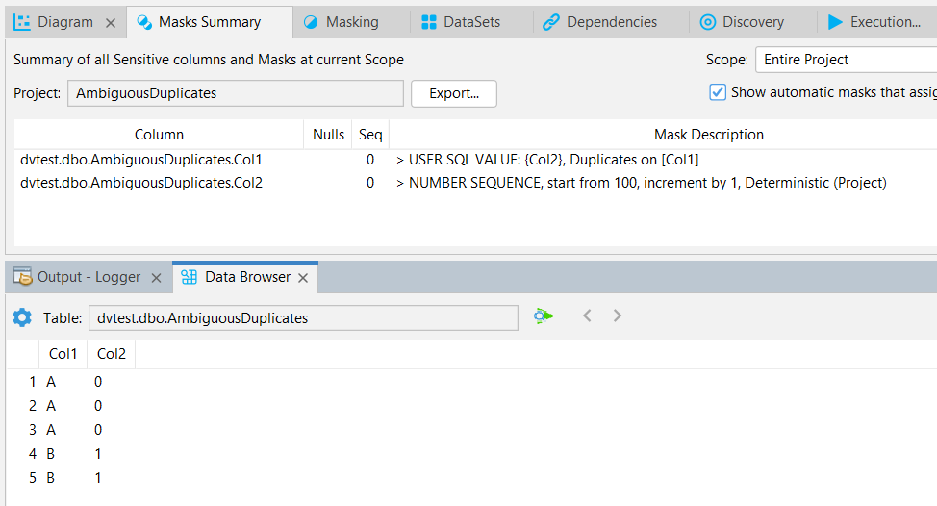The width and height of the screenshot is (937, 506).
Task: Close the Diagram tab
Action: pos(111,23)
